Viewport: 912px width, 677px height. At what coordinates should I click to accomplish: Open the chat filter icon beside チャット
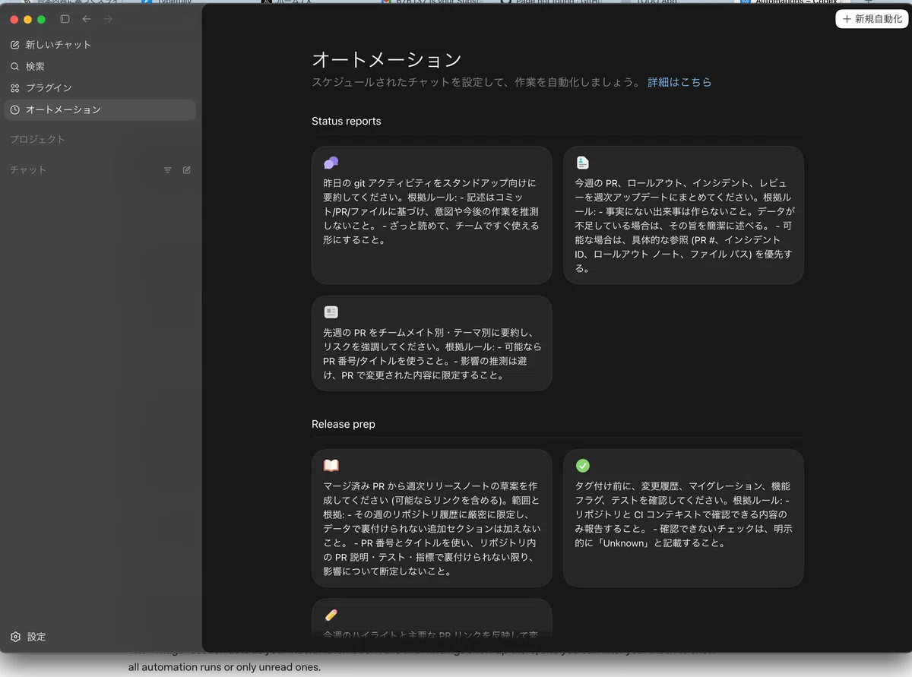pos(168,170)
